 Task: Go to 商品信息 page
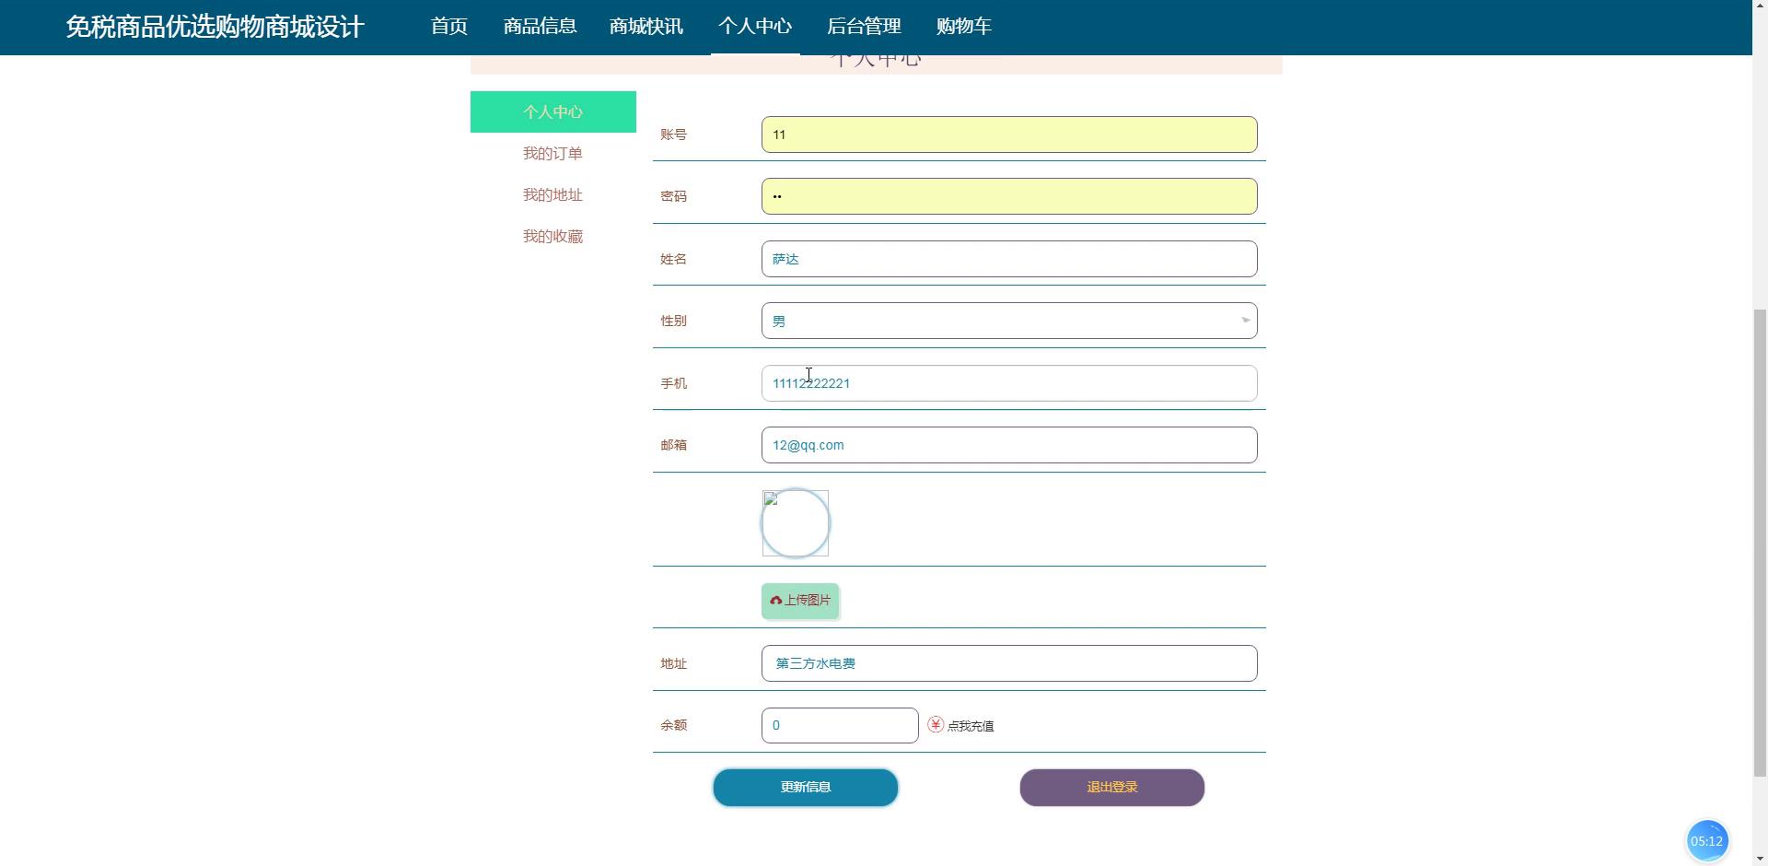[540, 27]
